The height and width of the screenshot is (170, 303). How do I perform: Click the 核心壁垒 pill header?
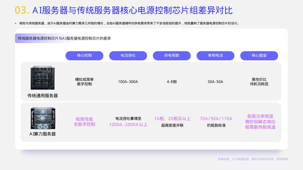259,56
